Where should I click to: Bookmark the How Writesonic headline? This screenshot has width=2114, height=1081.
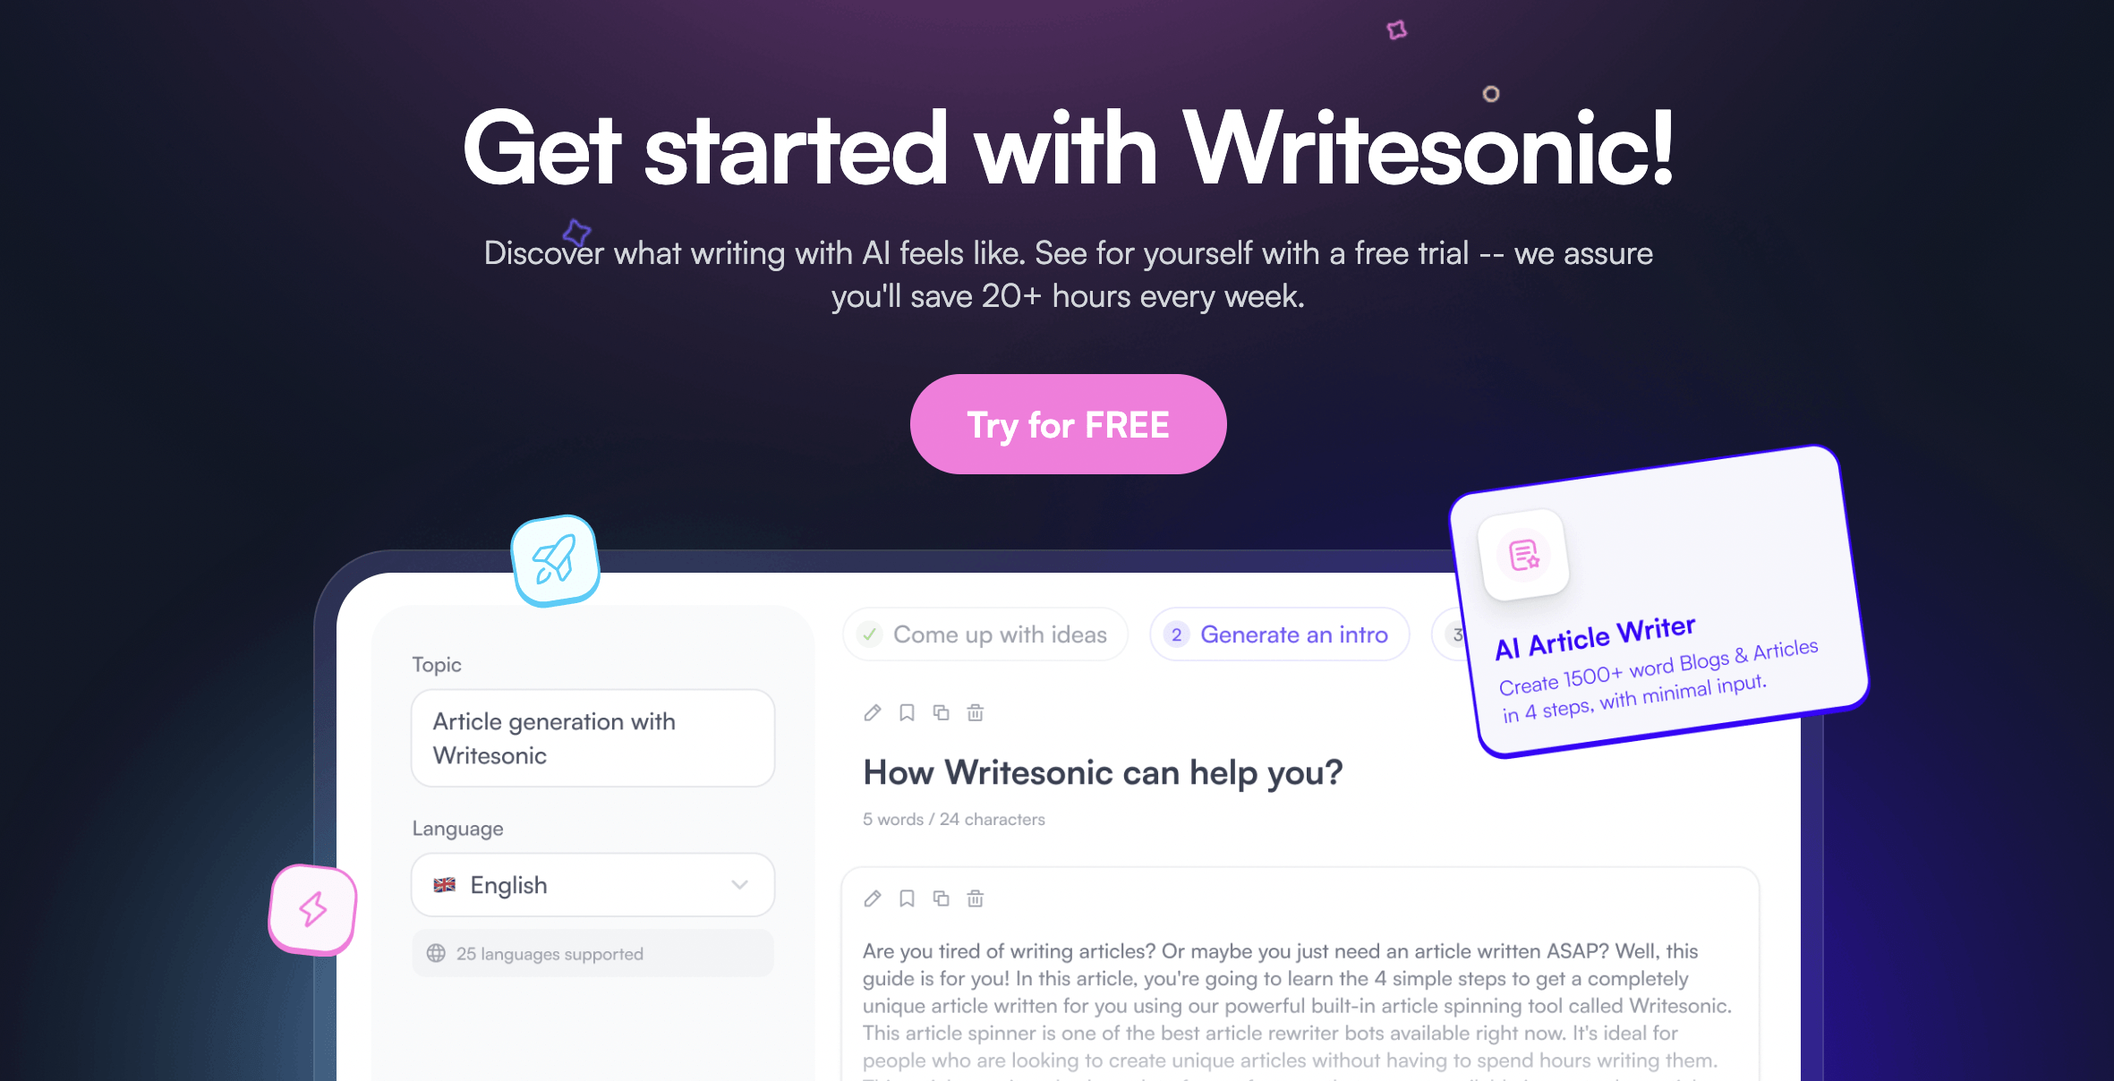coord(907,712)
